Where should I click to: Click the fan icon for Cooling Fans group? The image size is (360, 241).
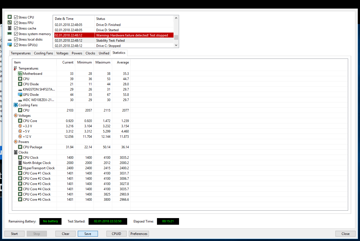[x=15, y=105]
